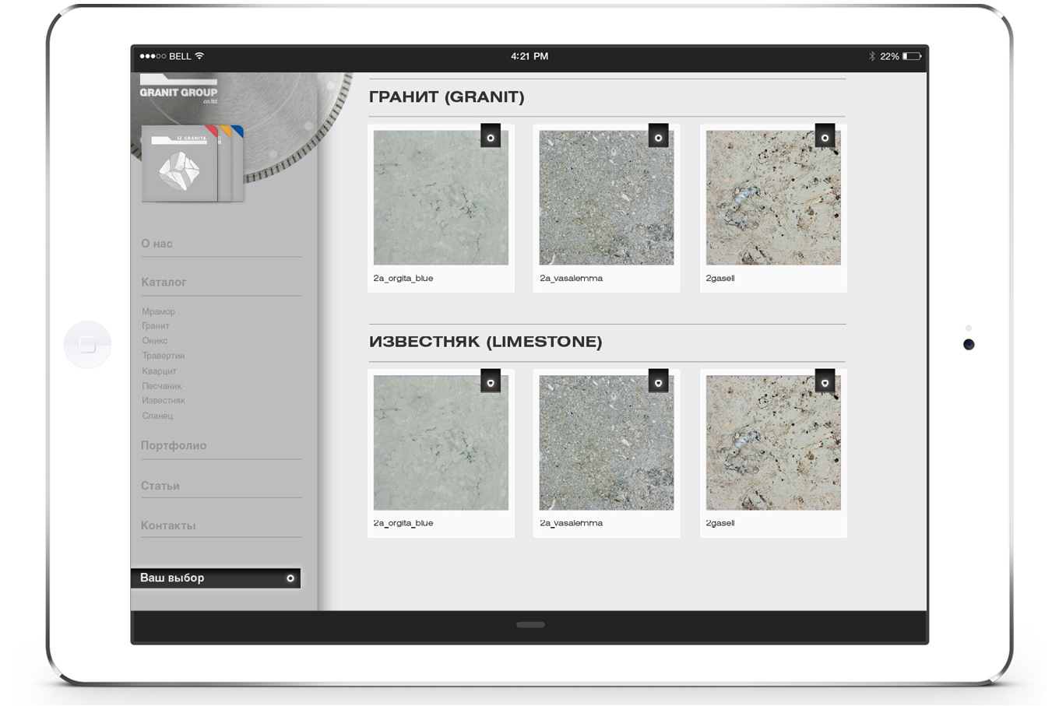Click the ГРАНИТ (GRANIT) section heading
The width and height of the screenshot is (1059, 706).
447,97
